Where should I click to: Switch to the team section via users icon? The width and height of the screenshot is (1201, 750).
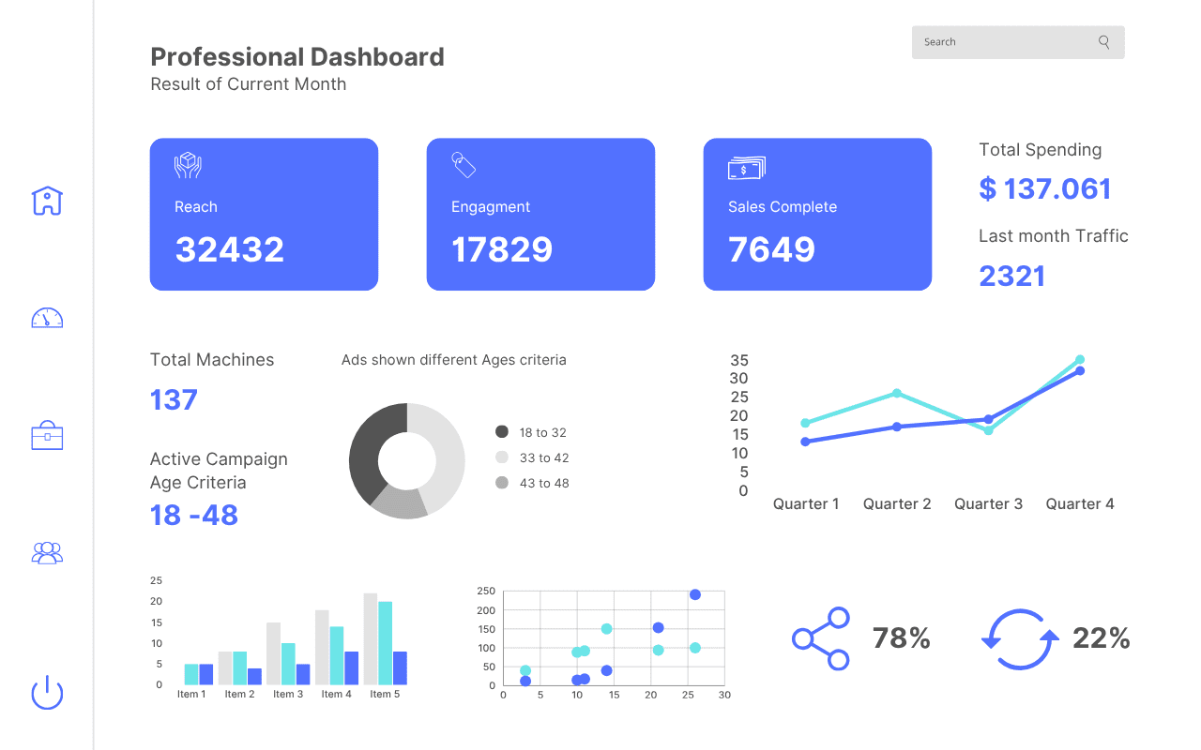[47, 552]
